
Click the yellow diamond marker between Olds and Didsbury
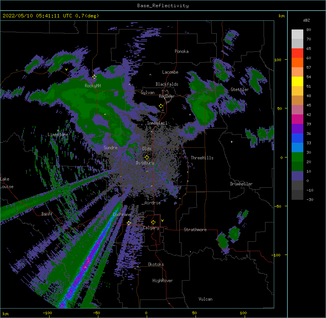click(x=147, y=157)
